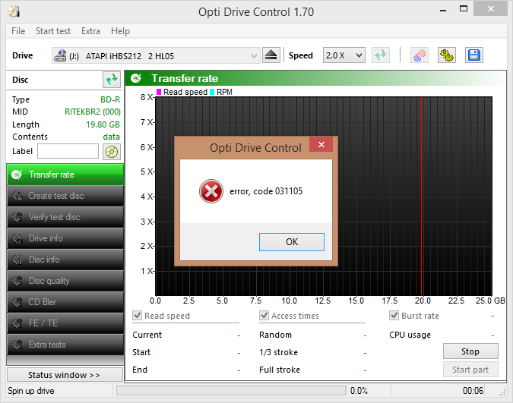Click the 0.0% progress value
The width and height of the screenshot is (513, 403).
(359, 391)
